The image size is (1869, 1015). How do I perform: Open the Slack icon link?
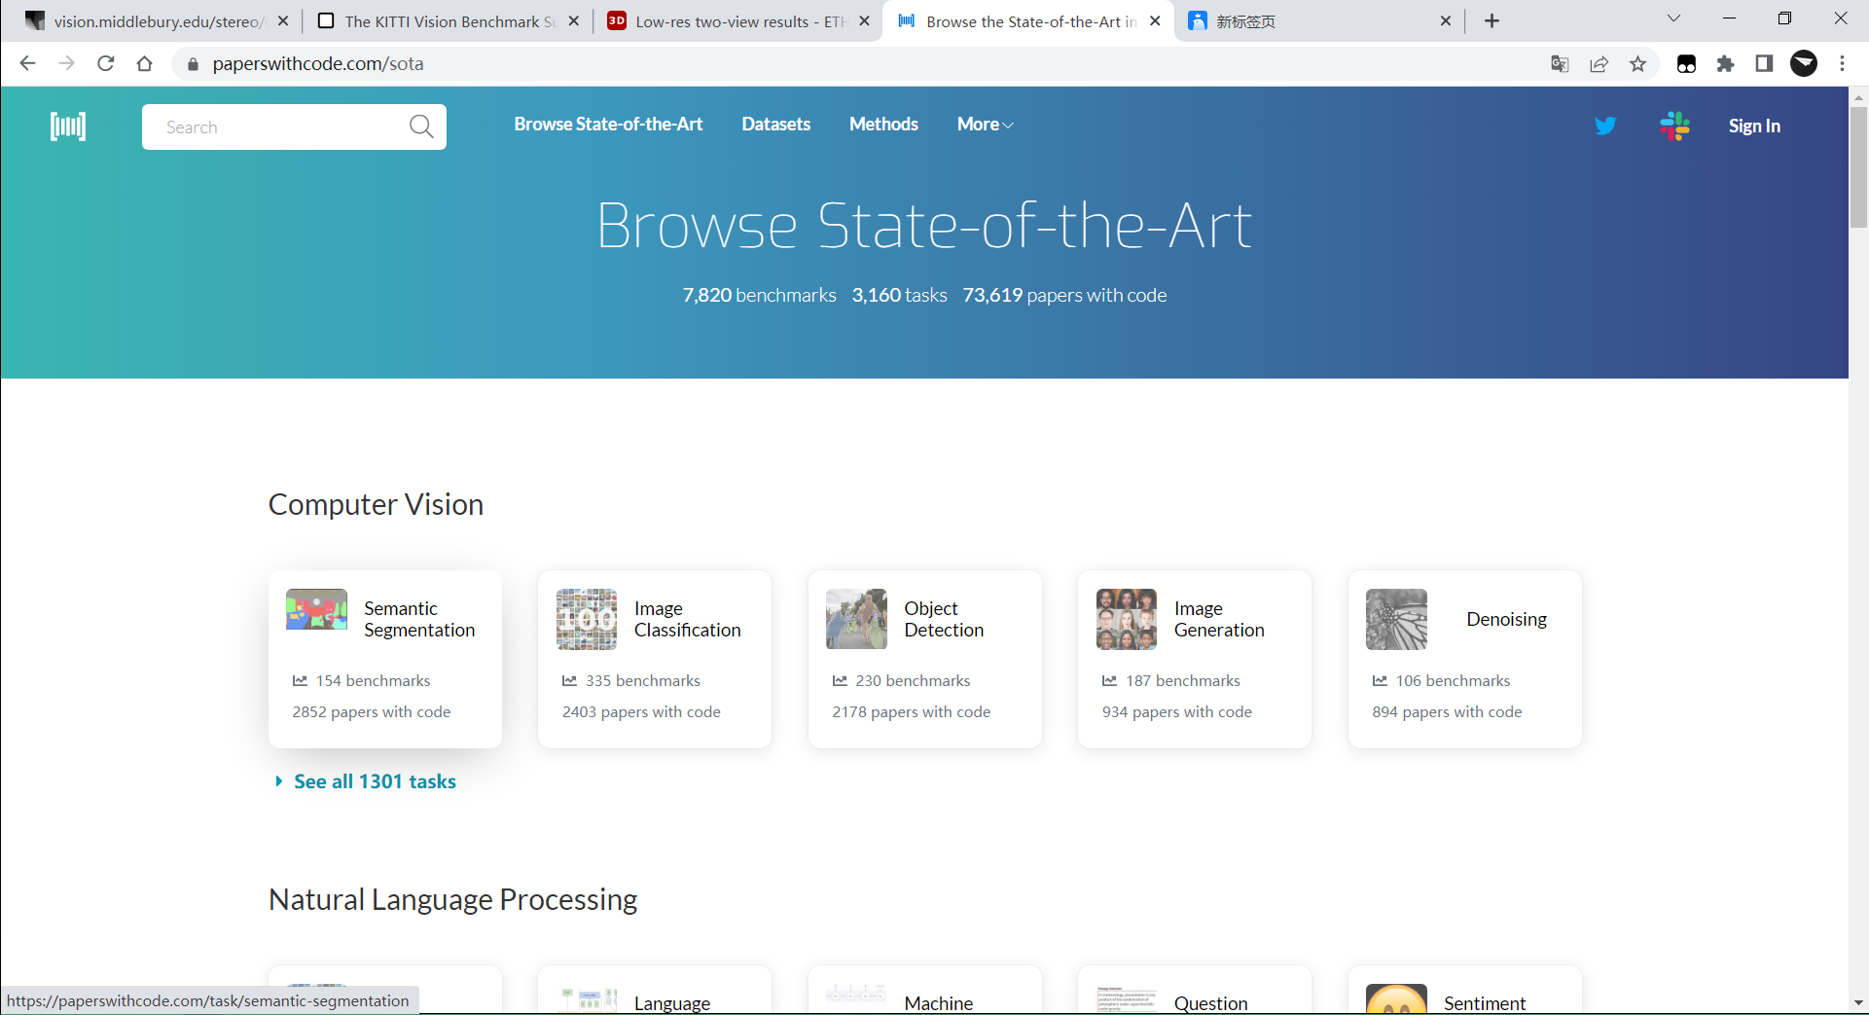pos(1674,126)
